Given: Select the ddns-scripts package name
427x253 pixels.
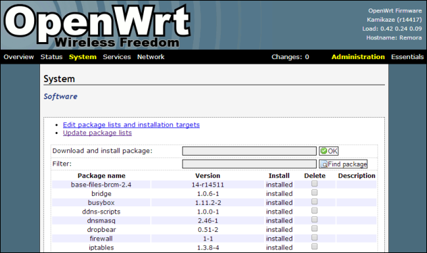Looking at the screenshot, I should tap(101, 212).
